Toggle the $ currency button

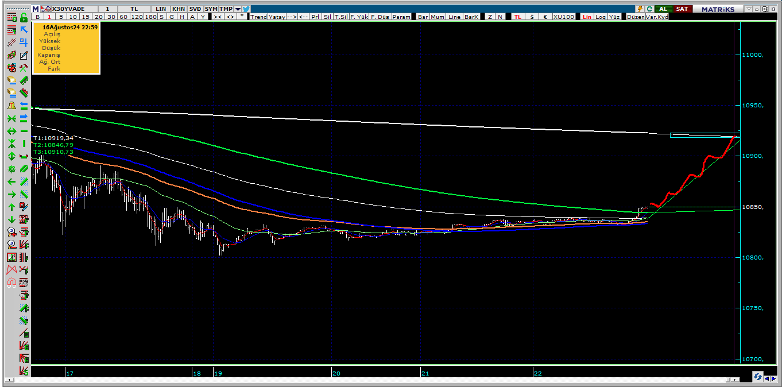point(532,17)
